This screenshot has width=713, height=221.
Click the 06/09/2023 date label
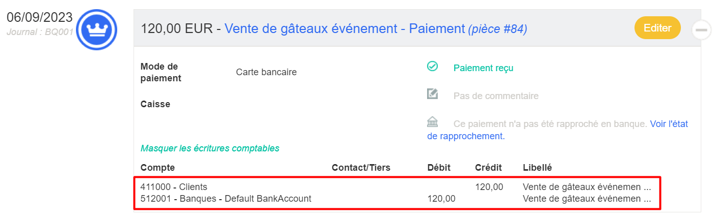(x=39, y=17)
